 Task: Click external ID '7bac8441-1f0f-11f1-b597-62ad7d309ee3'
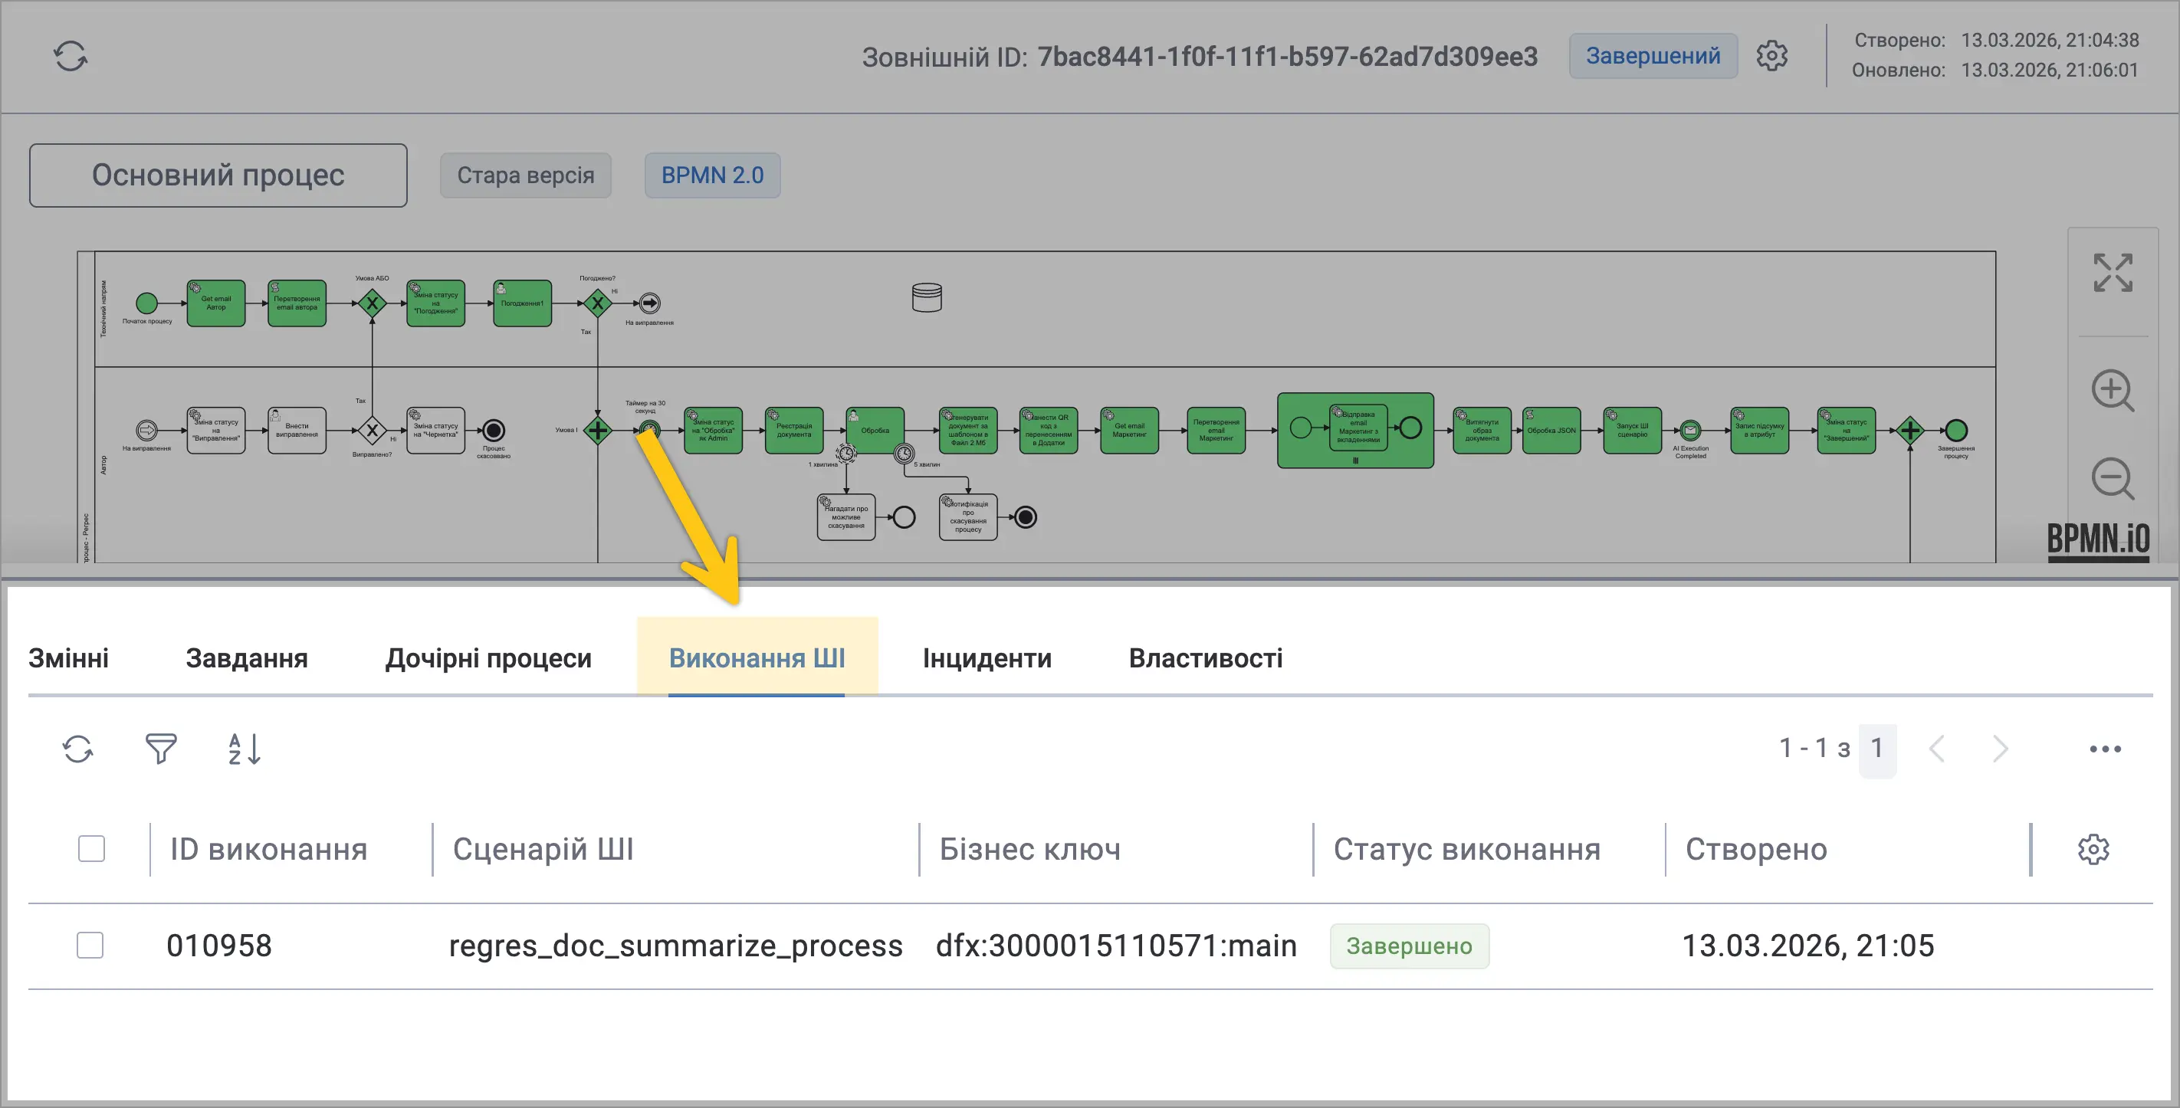(x=1287, y=57)
